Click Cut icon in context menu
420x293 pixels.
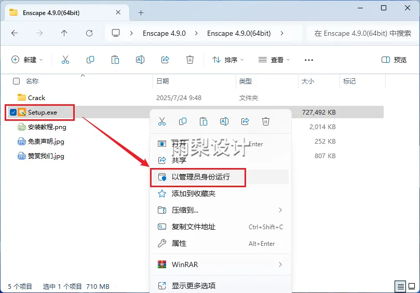162,121
